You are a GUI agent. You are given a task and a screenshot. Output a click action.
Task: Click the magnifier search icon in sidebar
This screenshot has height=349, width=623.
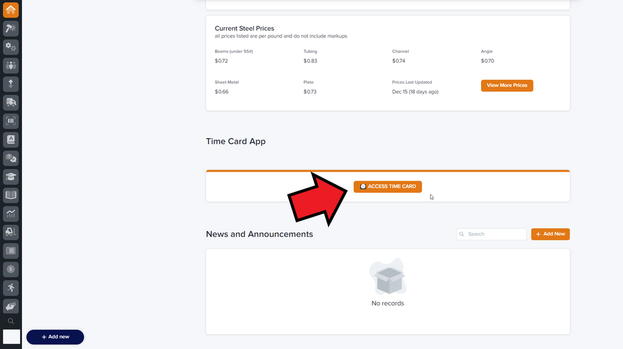pos(11,321)
